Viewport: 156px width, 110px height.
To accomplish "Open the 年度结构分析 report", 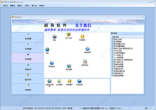I will pyautogui.click(x=118, y=69).
